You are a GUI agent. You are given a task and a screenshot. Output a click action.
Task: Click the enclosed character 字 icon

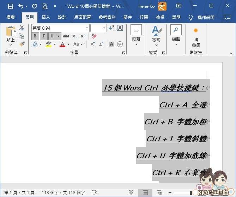pos(120,44)
